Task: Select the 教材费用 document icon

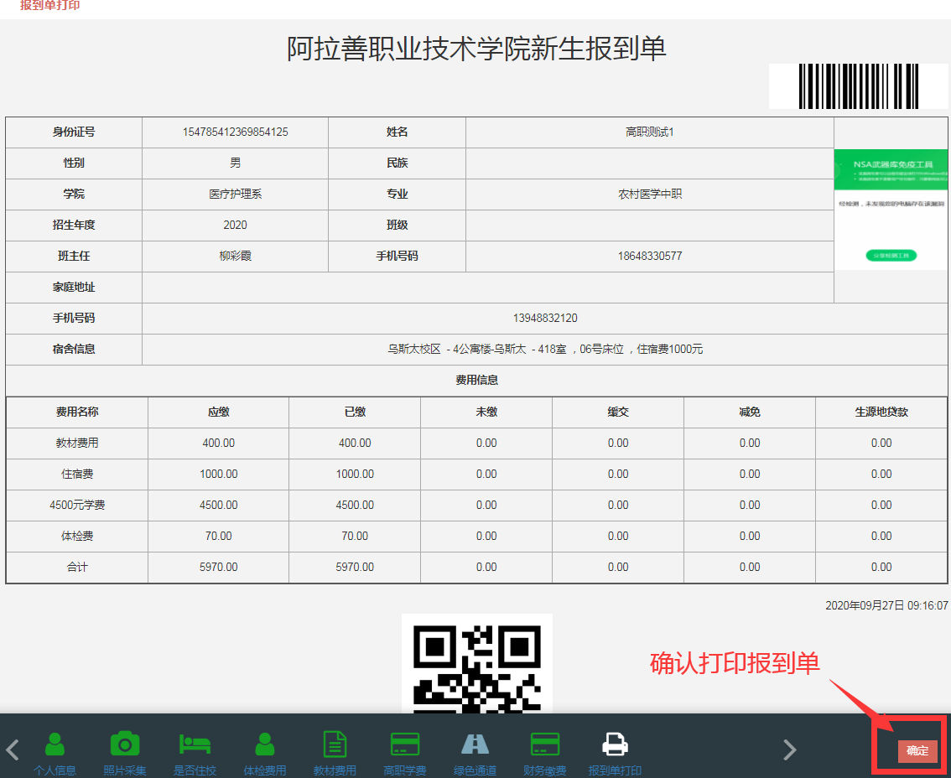Action: 335,744
